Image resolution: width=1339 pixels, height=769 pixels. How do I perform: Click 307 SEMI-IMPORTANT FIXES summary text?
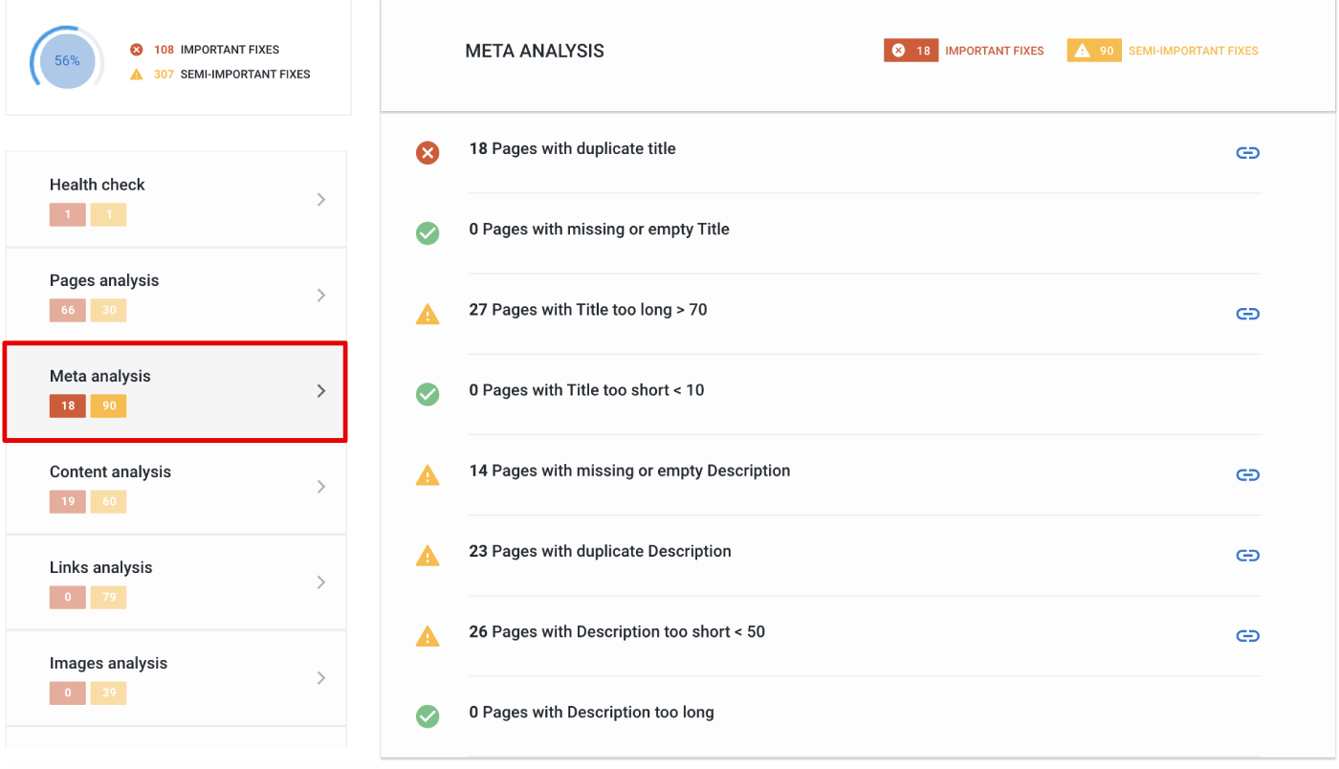pos(232,74)
